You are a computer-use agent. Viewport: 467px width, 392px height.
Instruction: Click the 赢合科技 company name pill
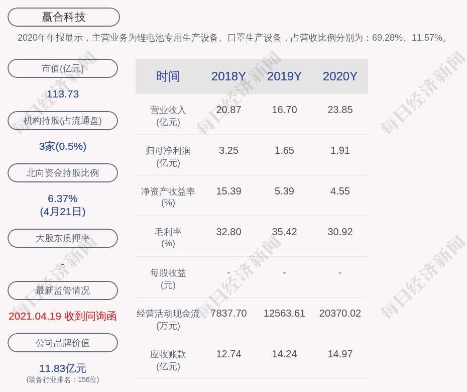coord(63,17)
